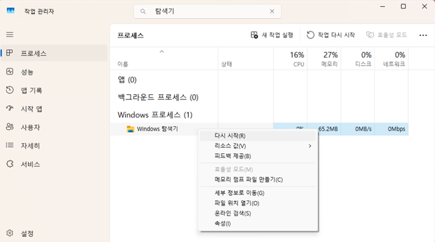Select the 프로세스 sidebar icon
The image size is (435, 242).
point(10,53)
